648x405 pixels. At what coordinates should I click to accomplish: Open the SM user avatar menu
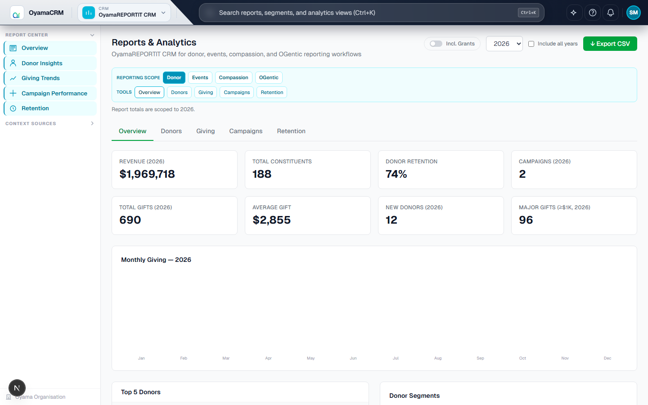pyautogui.click(x=634, y=13)
